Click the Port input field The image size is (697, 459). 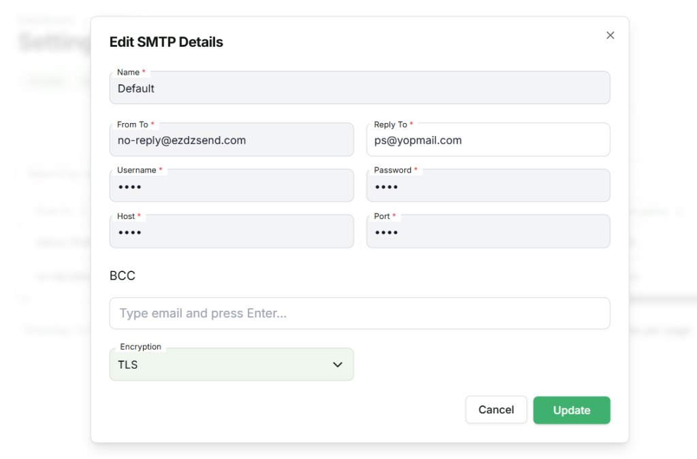pyautogui.click(x=488, y=233)
